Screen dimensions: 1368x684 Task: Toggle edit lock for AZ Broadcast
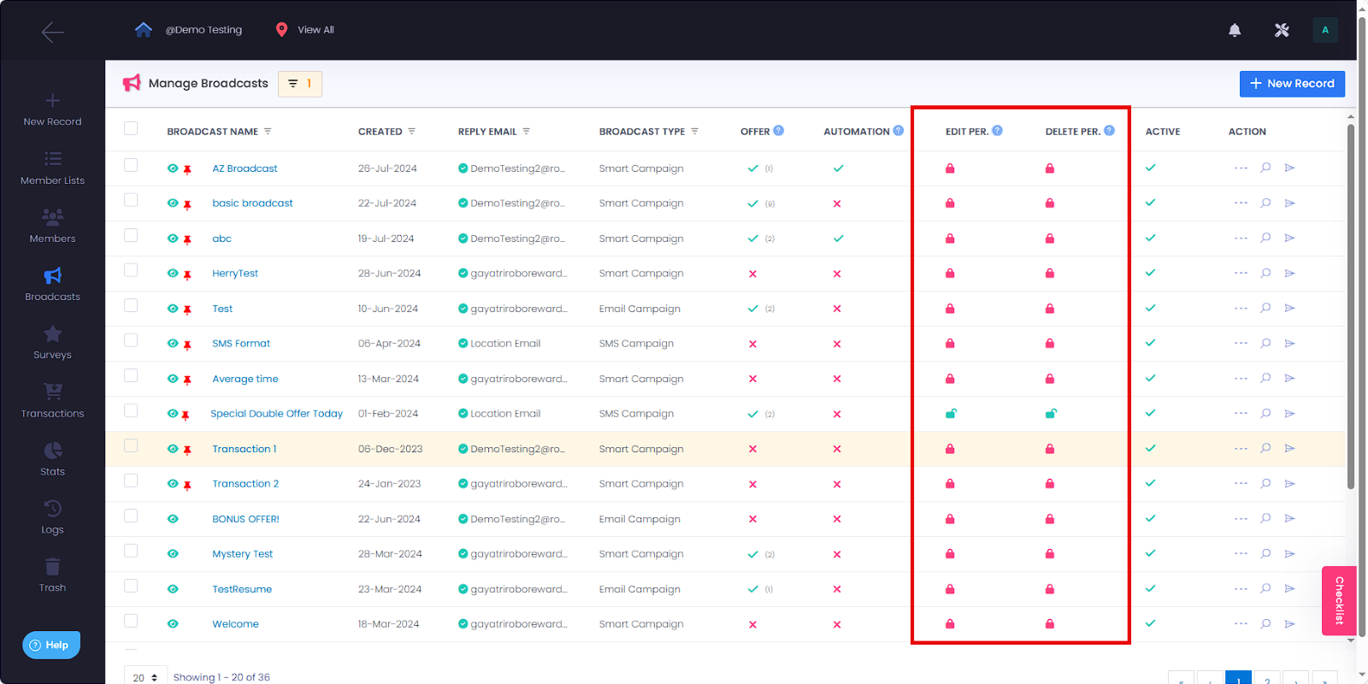950,168
